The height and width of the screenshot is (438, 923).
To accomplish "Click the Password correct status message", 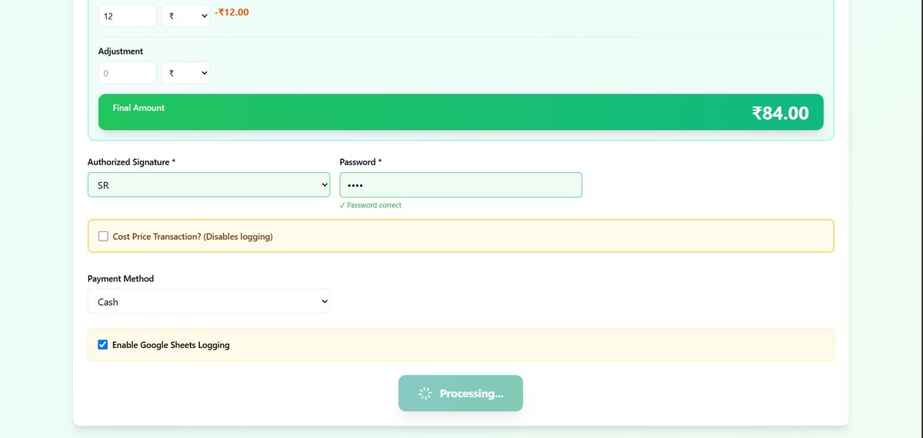I will coord(371,205).
